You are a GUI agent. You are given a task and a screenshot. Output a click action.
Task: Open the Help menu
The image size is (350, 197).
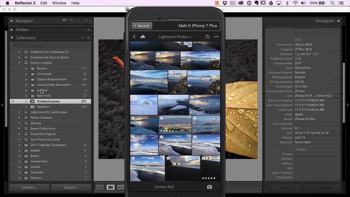[75, 3]
